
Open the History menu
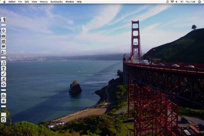coord(44,2)
